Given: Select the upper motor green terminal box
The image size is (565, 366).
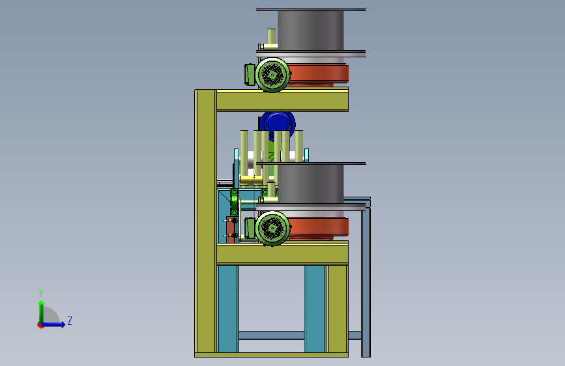Looking at the screenshot, I should (x=250, y=75).
